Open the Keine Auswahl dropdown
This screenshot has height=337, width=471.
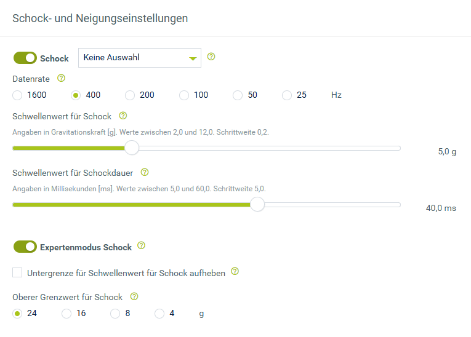140,58
